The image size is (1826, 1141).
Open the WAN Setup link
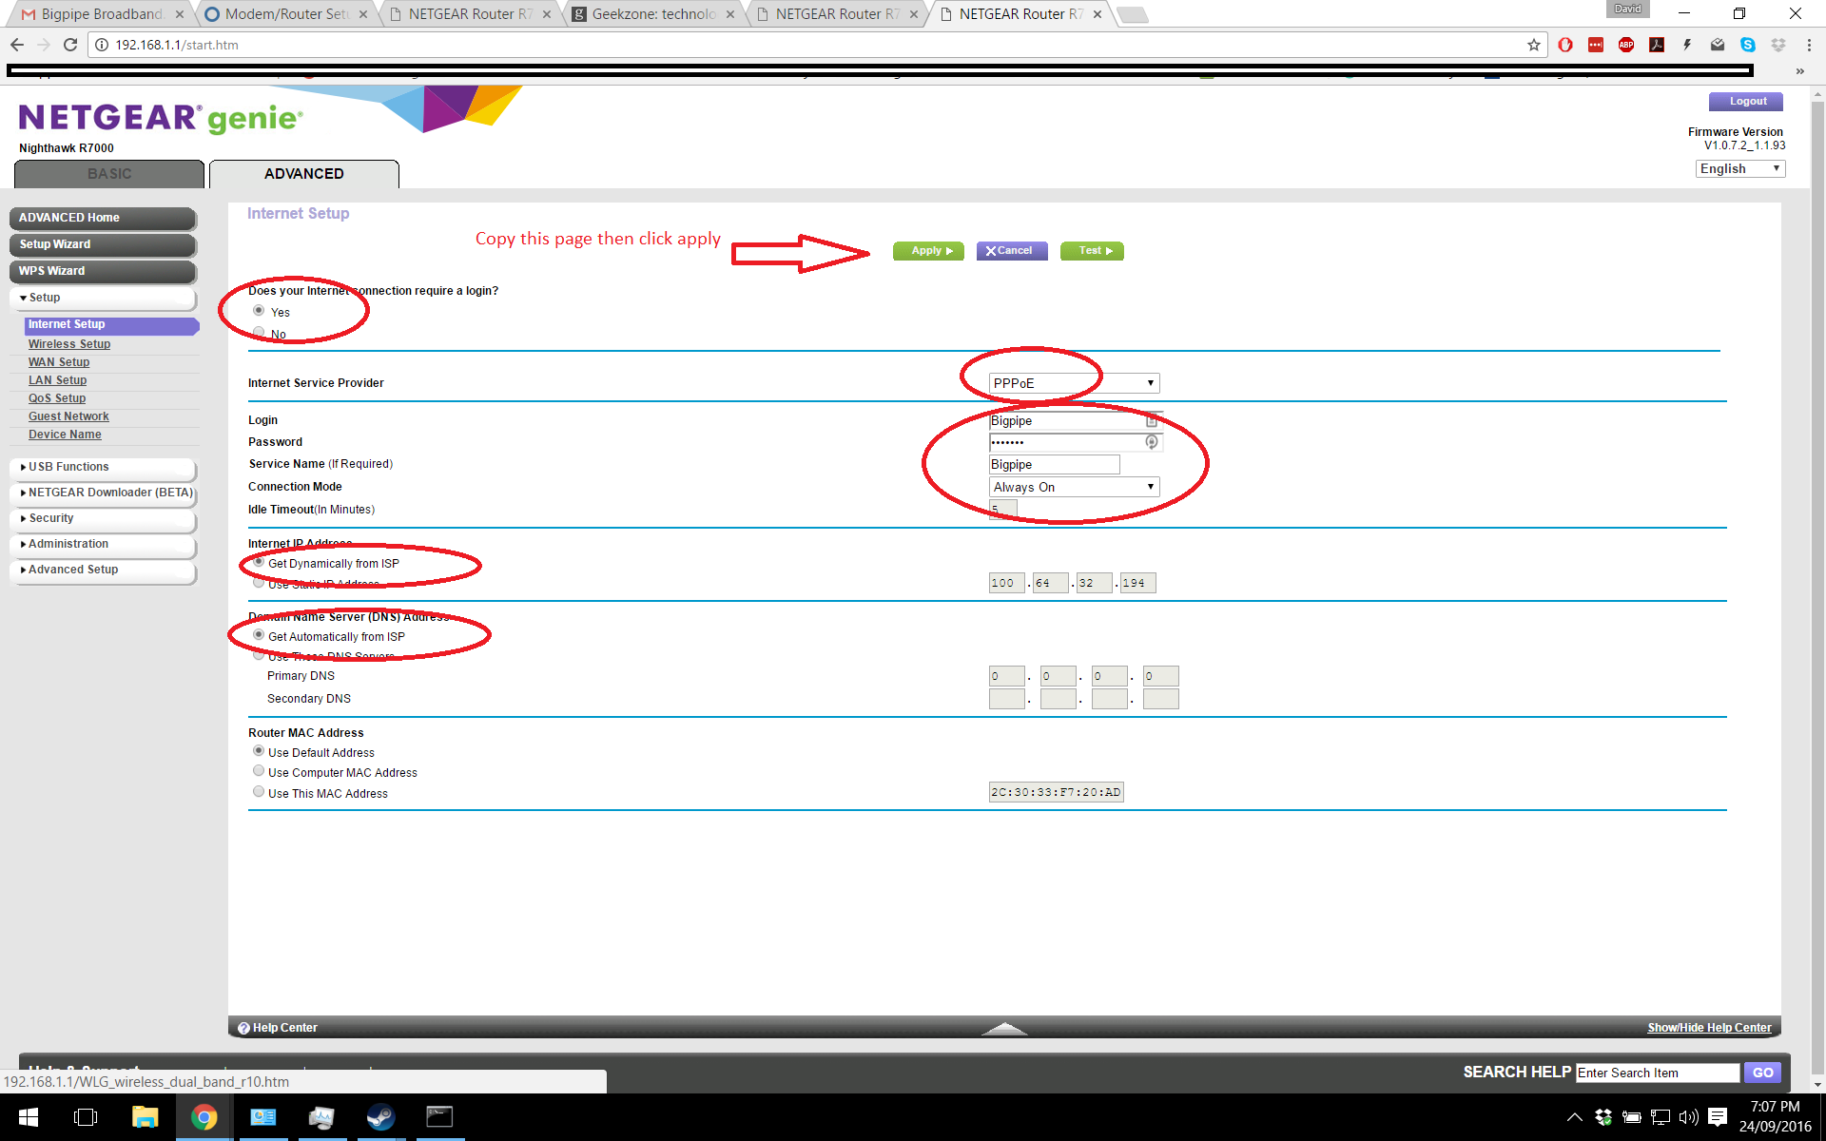point(59,362)
